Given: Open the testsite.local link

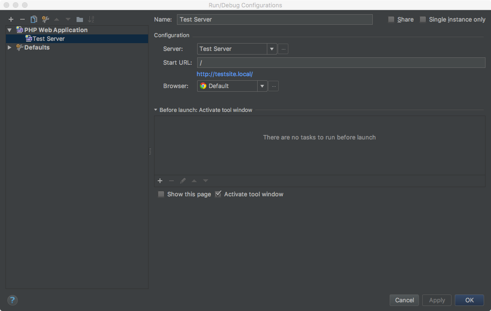Looking at the screenshot, I should point(225,74).
